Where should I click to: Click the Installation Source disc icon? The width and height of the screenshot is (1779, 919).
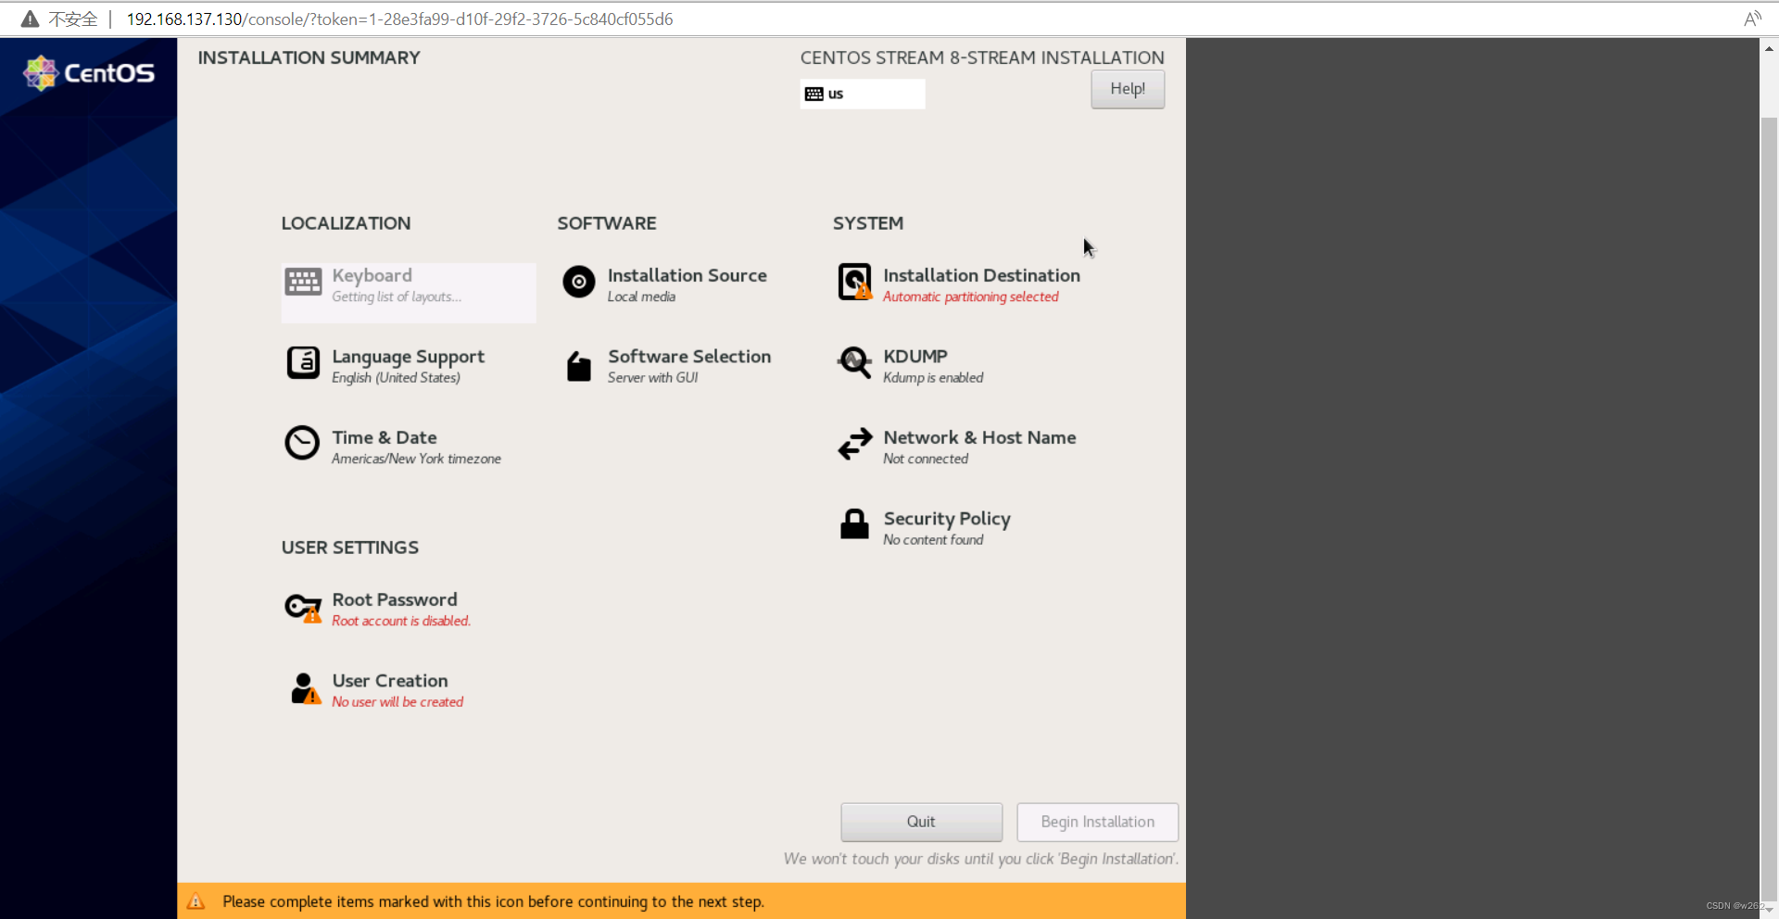[x=579, y=282]
